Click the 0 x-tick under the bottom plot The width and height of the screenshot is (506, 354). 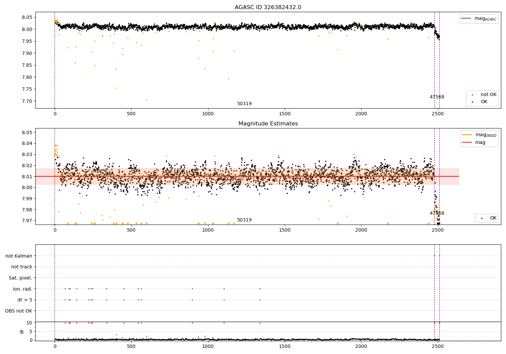click(x=55, y=346)
